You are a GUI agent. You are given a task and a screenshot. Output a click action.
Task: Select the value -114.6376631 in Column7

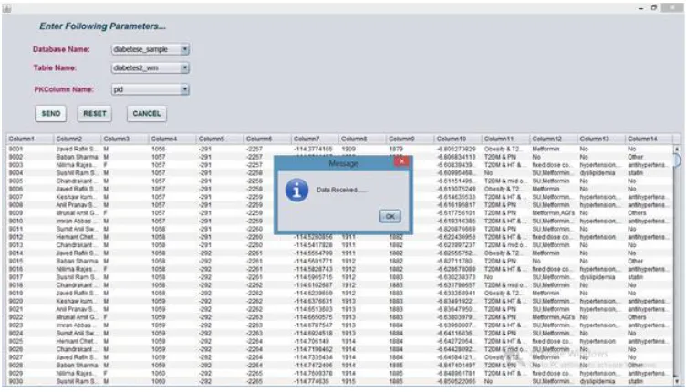coord(316,301)
